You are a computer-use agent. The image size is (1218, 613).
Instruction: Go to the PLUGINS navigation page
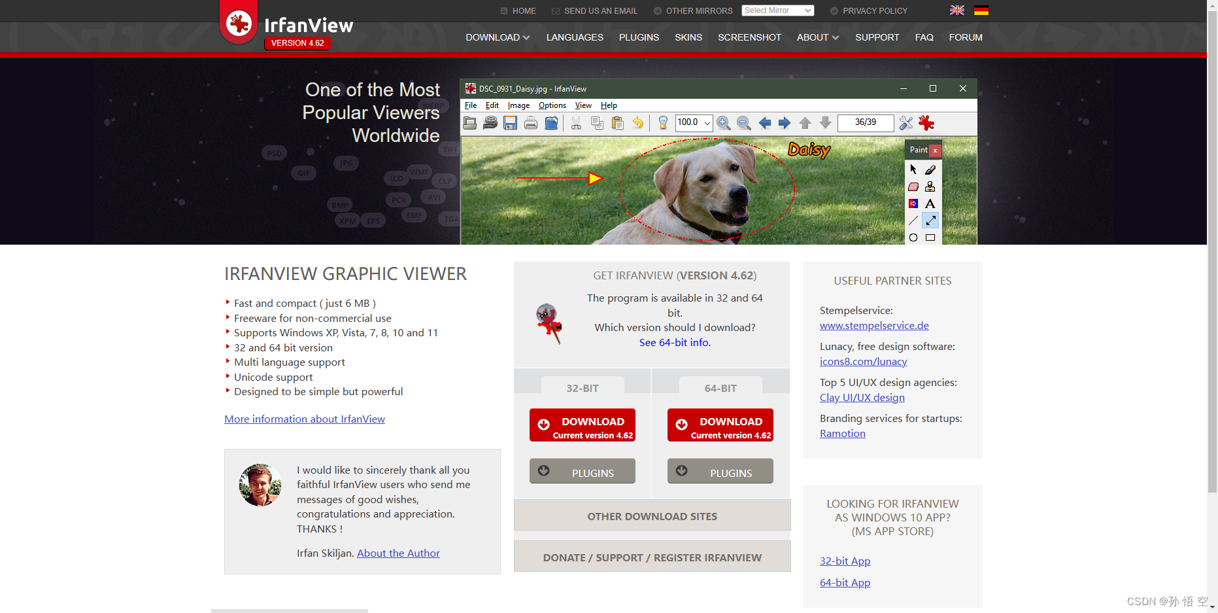(x=639, y=37)
